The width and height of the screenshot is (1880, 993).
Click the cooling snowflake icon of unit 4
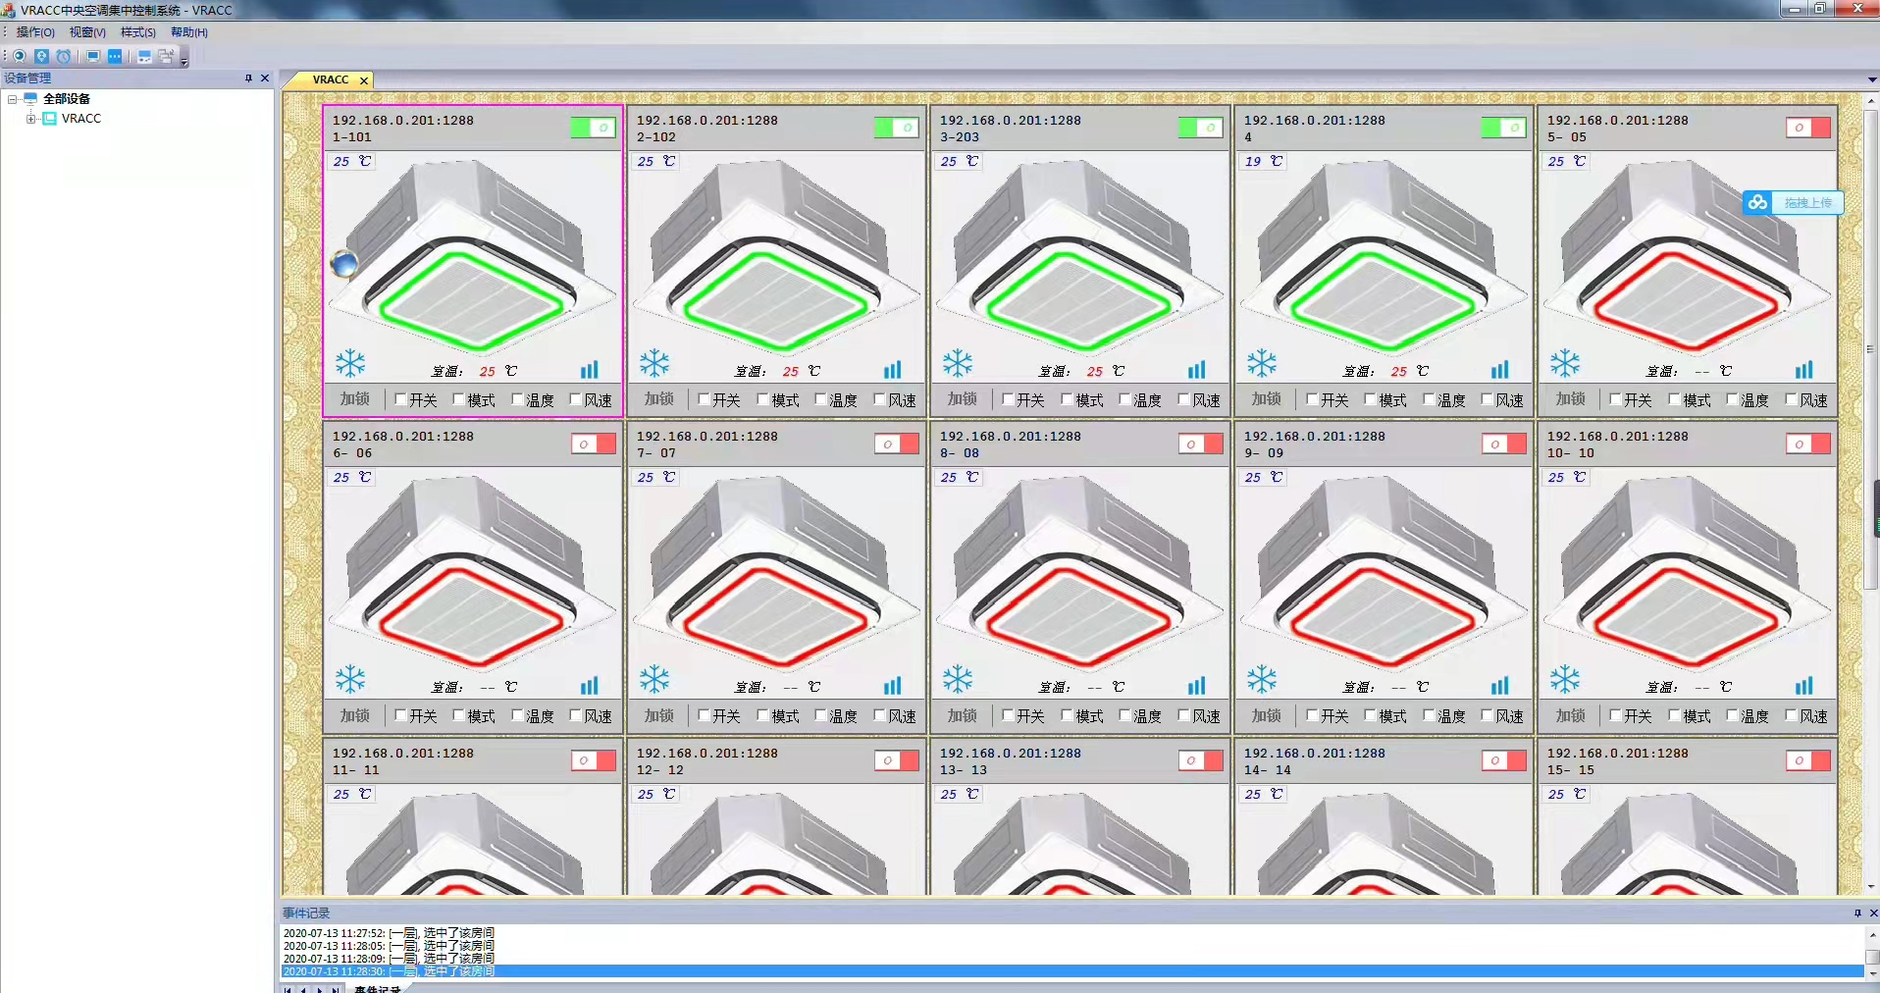tap(1262, 363)
